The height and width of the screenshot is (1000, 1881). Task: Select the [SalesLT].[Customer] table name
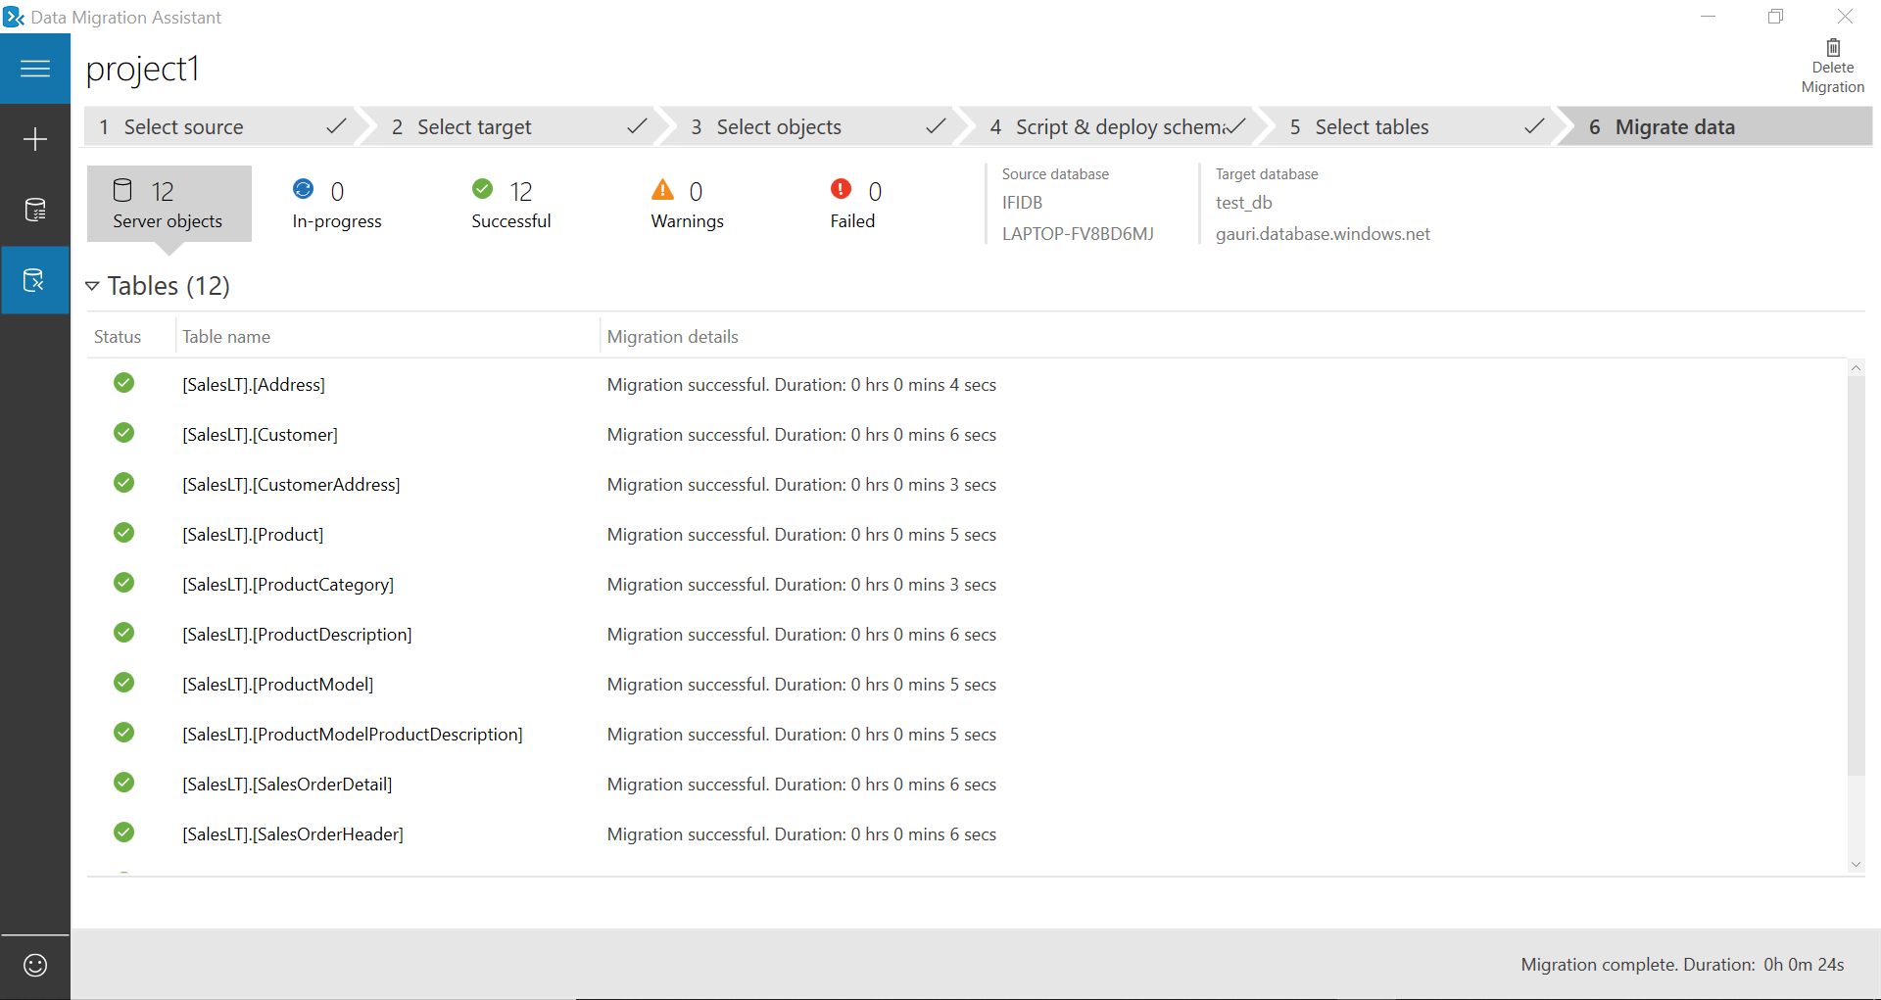click(260, 435)
